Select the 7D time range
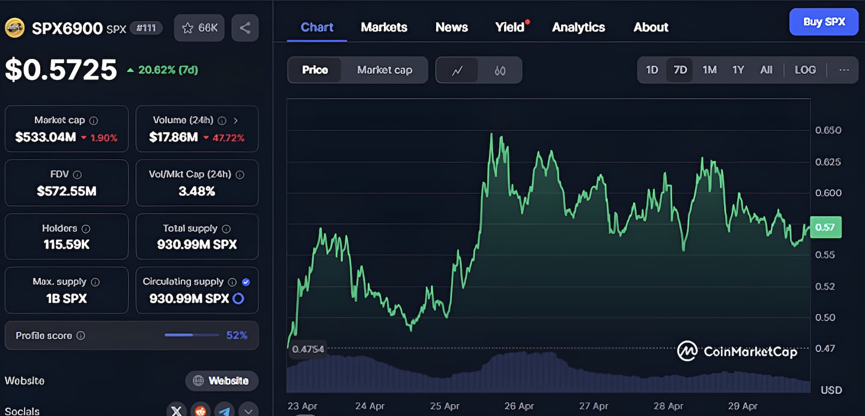Image resolution: width=865 pixels, height=416 pixels. tap(680, 70)
